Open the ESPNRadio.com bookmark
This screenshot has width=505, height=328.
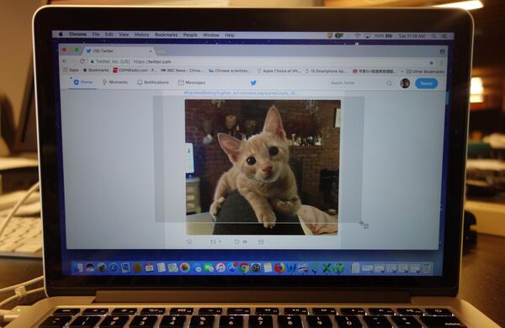pos(135,70)
